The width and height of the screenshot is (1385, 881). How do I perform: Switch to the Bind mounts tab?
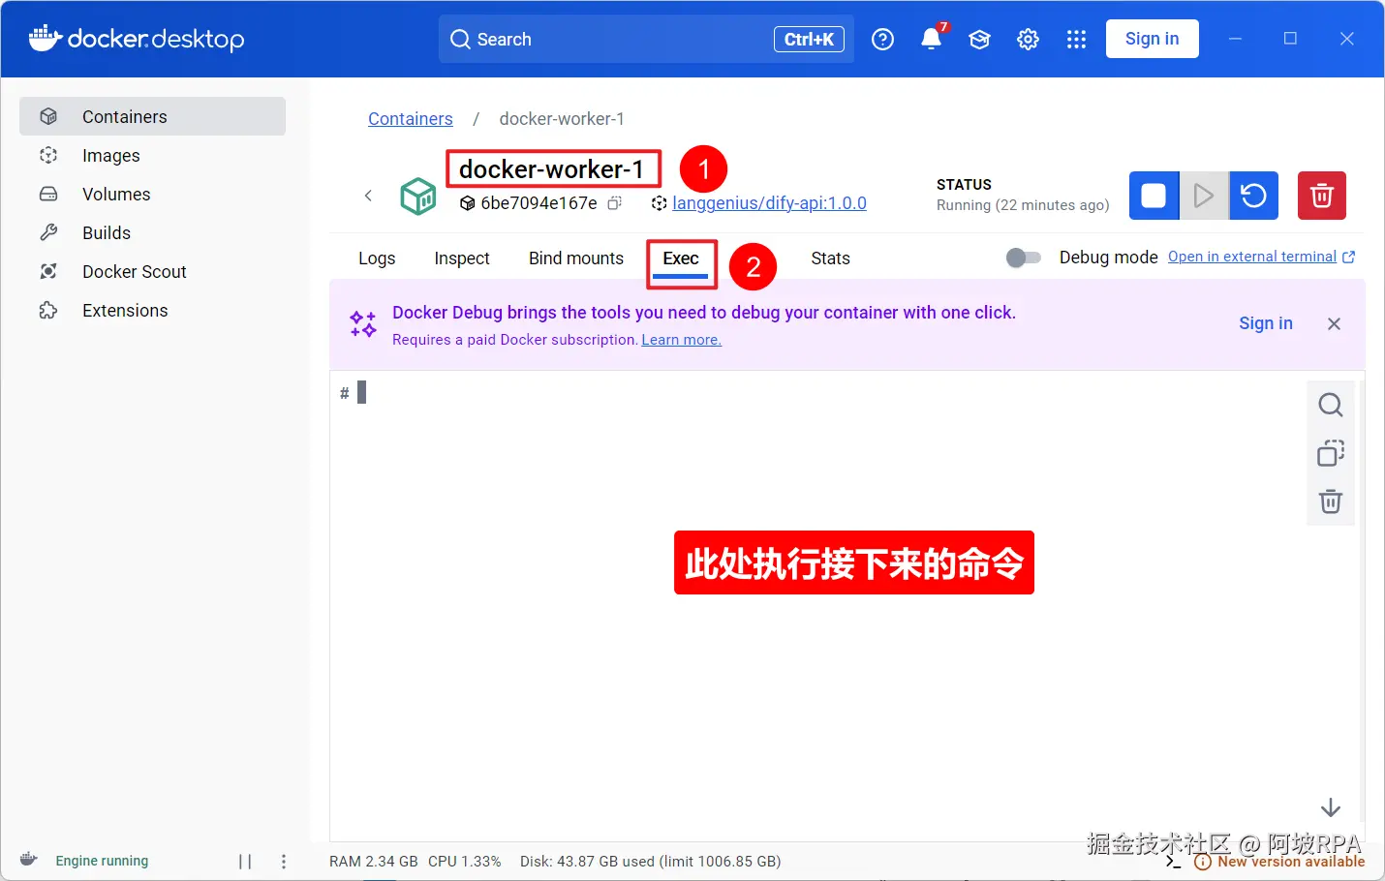pos(576,258)
